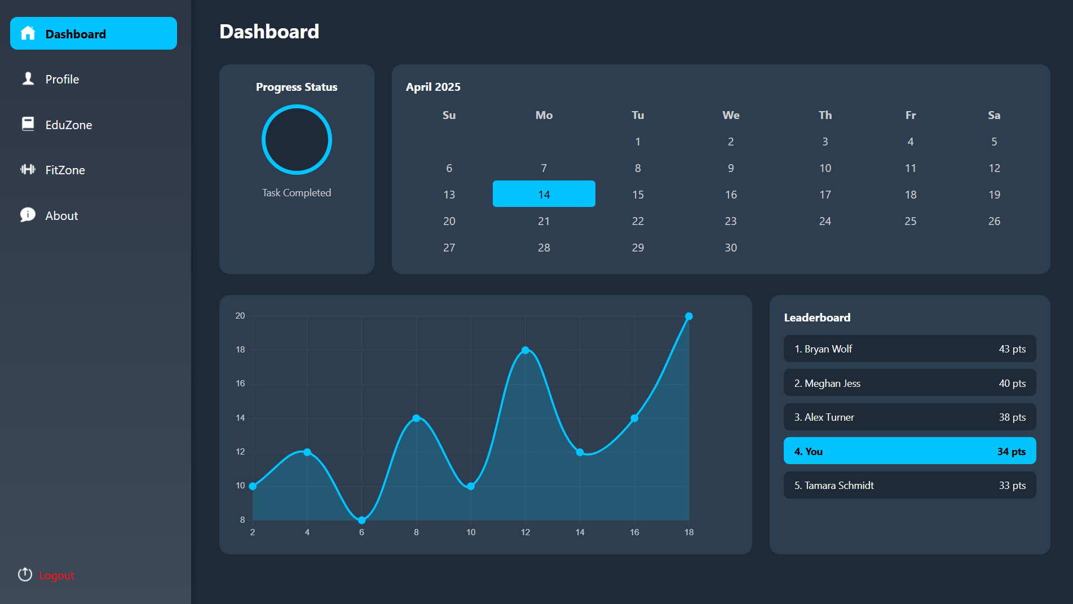Click the Su weekday header

click(449, 115)
